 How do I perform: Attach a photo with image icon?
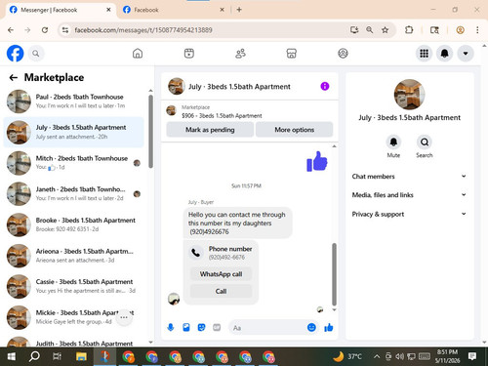pyautogui.click(x=186, y=327)
